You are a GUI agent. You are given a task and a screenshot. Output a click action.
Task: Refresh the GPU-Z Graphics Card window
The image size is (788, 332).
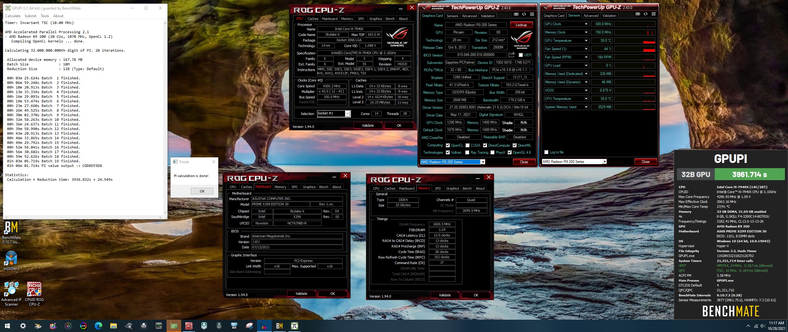pos(524,14)
